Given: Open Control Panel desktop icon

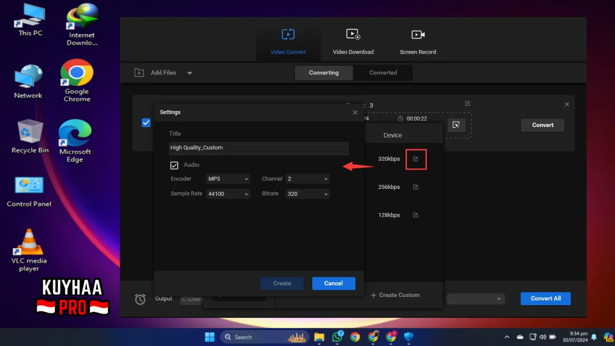Looking at the screenshot, I should point(29,191).
